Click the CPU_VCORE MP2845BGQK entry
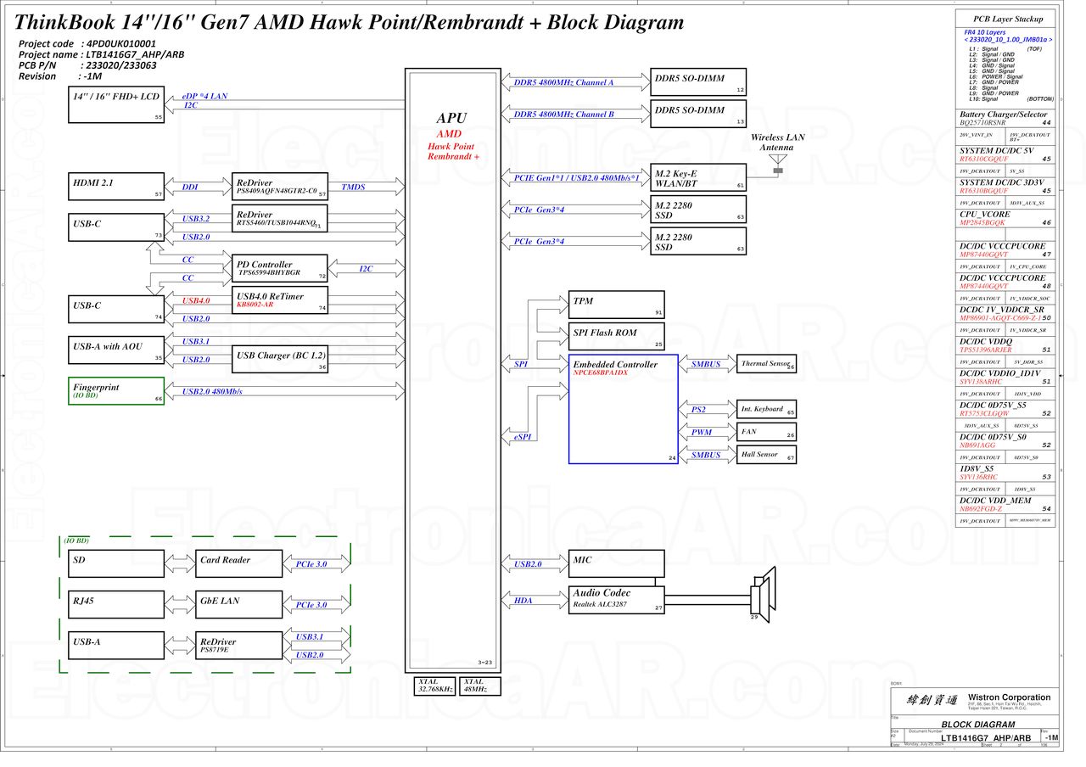The image size is (1086, 767). tap(1006, 218)
